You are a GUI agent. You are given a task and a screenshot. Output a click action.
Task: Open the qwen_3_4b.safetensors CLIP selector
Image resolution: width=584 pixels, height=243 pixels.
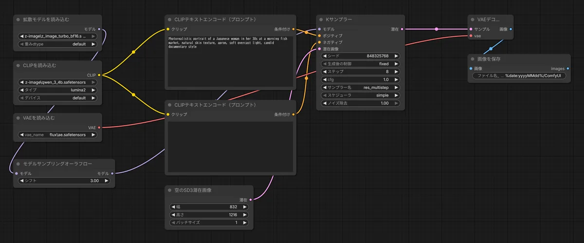[57, 82]
